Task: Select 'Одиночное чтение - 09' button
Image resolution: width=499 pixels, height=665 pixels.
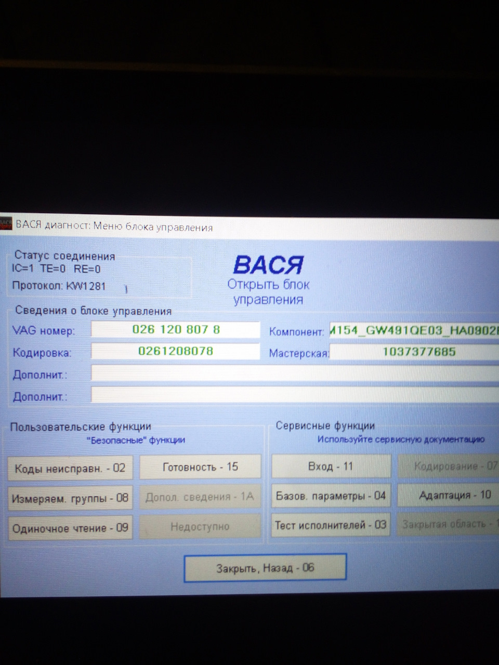Action: pos(70,528)
